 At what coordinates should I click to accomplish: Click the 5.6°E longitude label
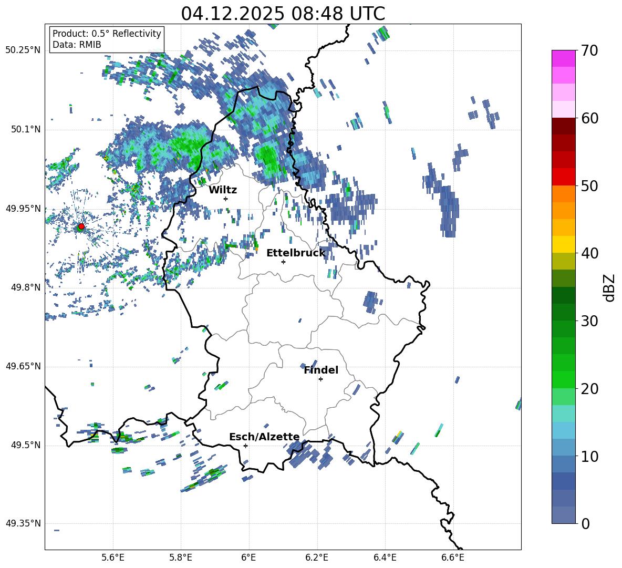113,557
